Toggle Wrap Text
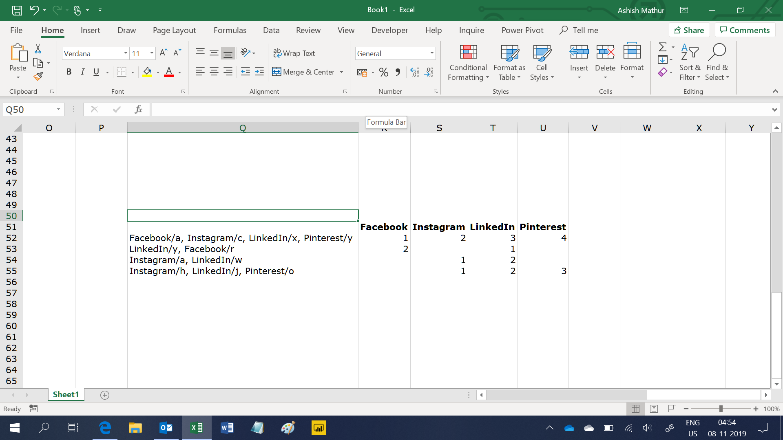Image resolution: width=783 pixels, height=440 pixels. tap(294, 53)
